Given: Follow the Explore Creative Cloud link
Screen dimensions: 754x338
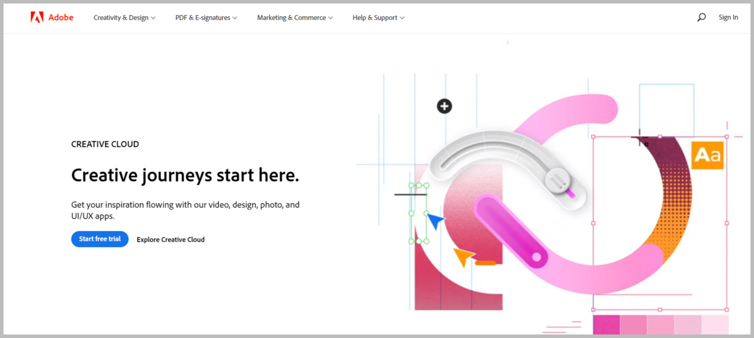Looking at the screenshot, I should tap(171, 240).
